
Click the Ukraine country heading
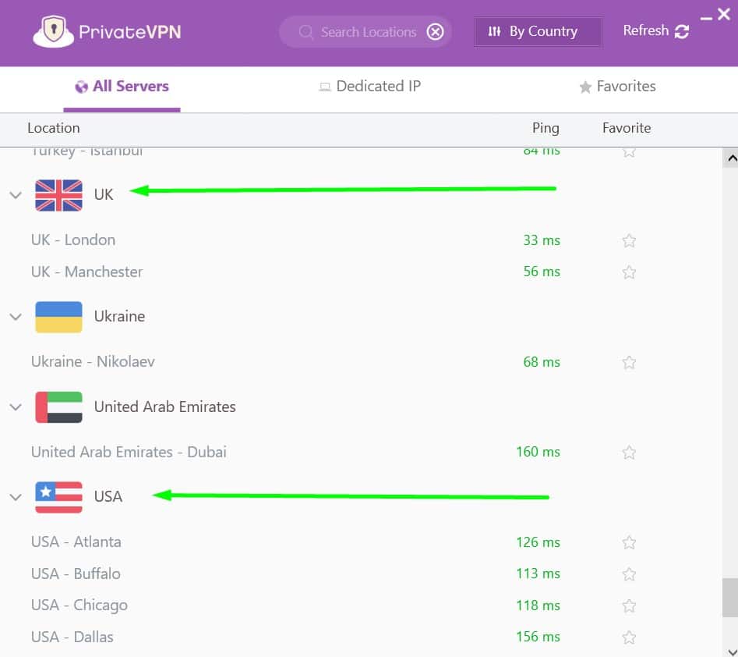tap(119, 316)
